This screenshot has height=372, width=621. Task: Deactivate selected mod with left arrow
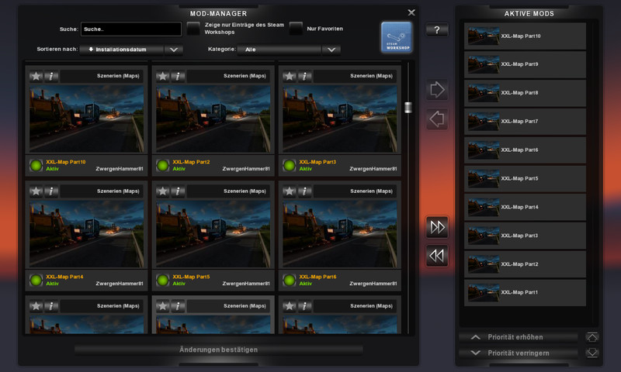coord(437,119)
